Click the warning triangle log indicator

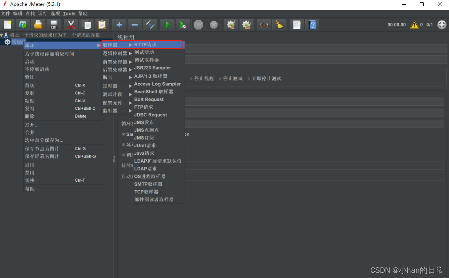(414, 25)
